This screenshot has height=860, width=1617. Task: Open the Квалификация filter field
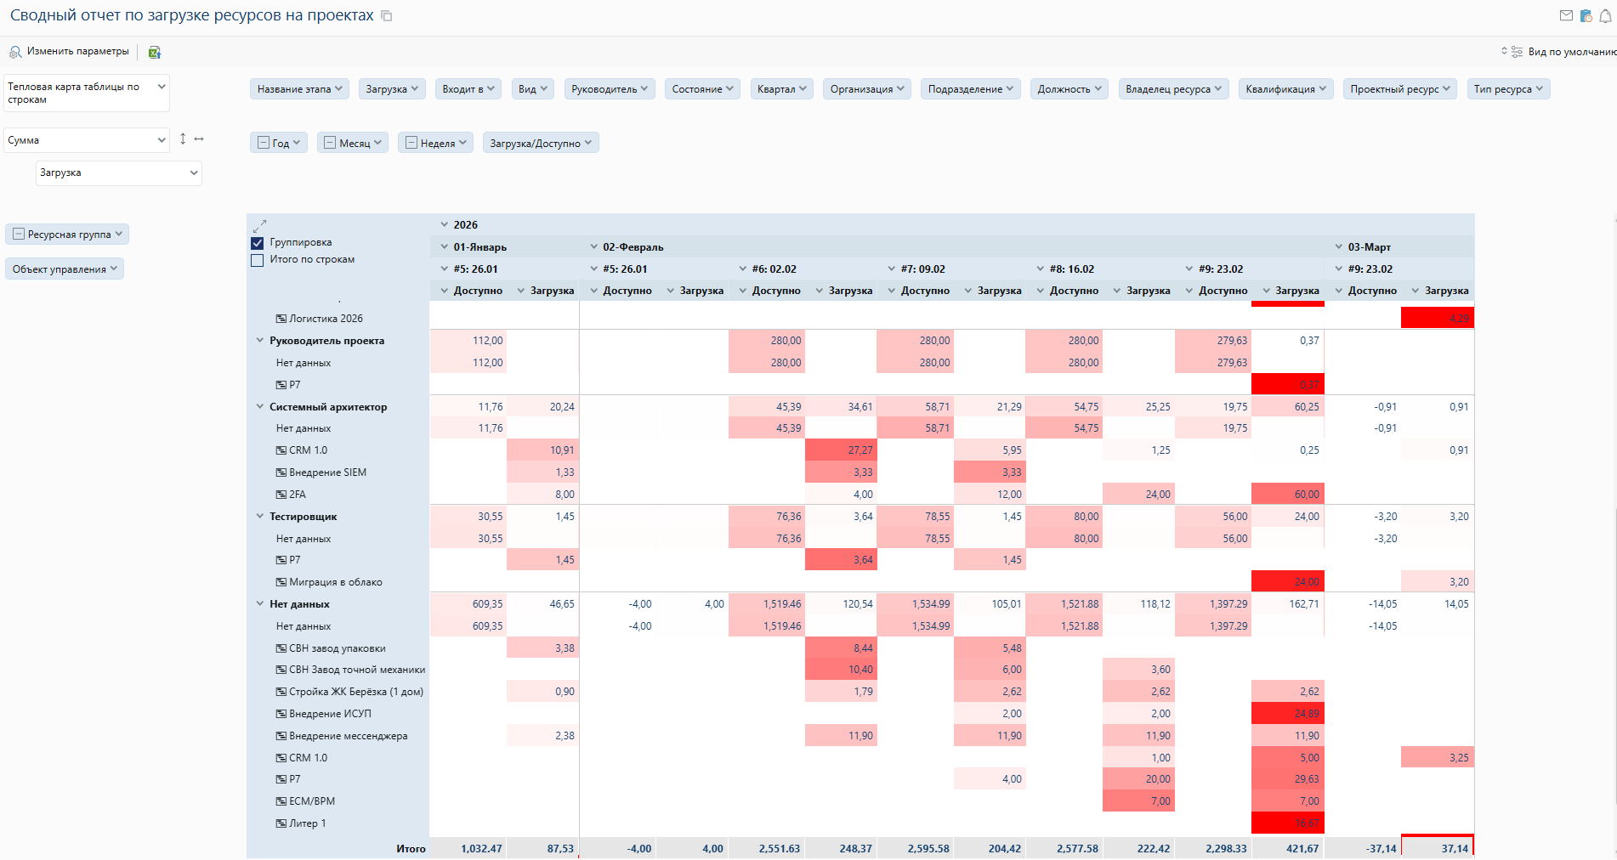point(1285,89)
